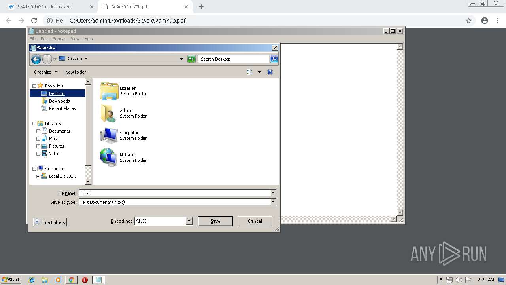
Task: Open Internet Explorer from taskbar
Action: 32,280
